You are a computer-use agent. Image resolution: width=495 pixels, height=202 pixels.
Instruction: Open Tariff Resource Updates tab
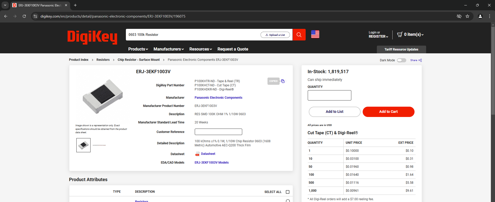click(401, 49)
